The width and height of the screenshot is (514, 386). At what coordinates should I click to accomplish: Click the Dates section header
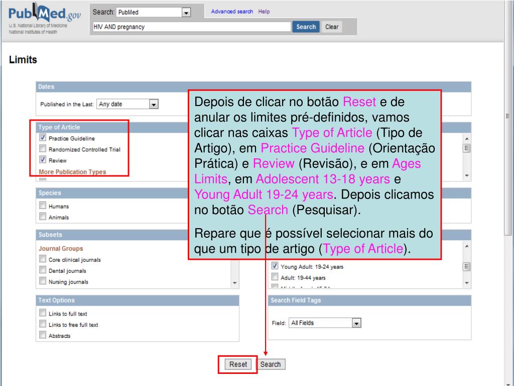coord(253,86)
